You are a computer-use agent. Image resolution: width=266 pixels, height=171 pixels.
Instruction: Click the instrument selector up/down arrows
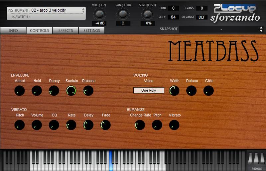83,10
